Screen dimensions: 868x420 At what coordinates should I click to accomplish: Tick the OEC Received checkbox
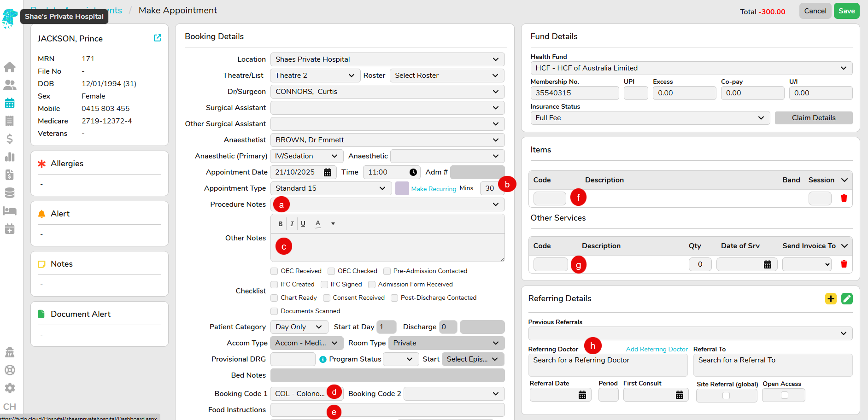(275, 271)
